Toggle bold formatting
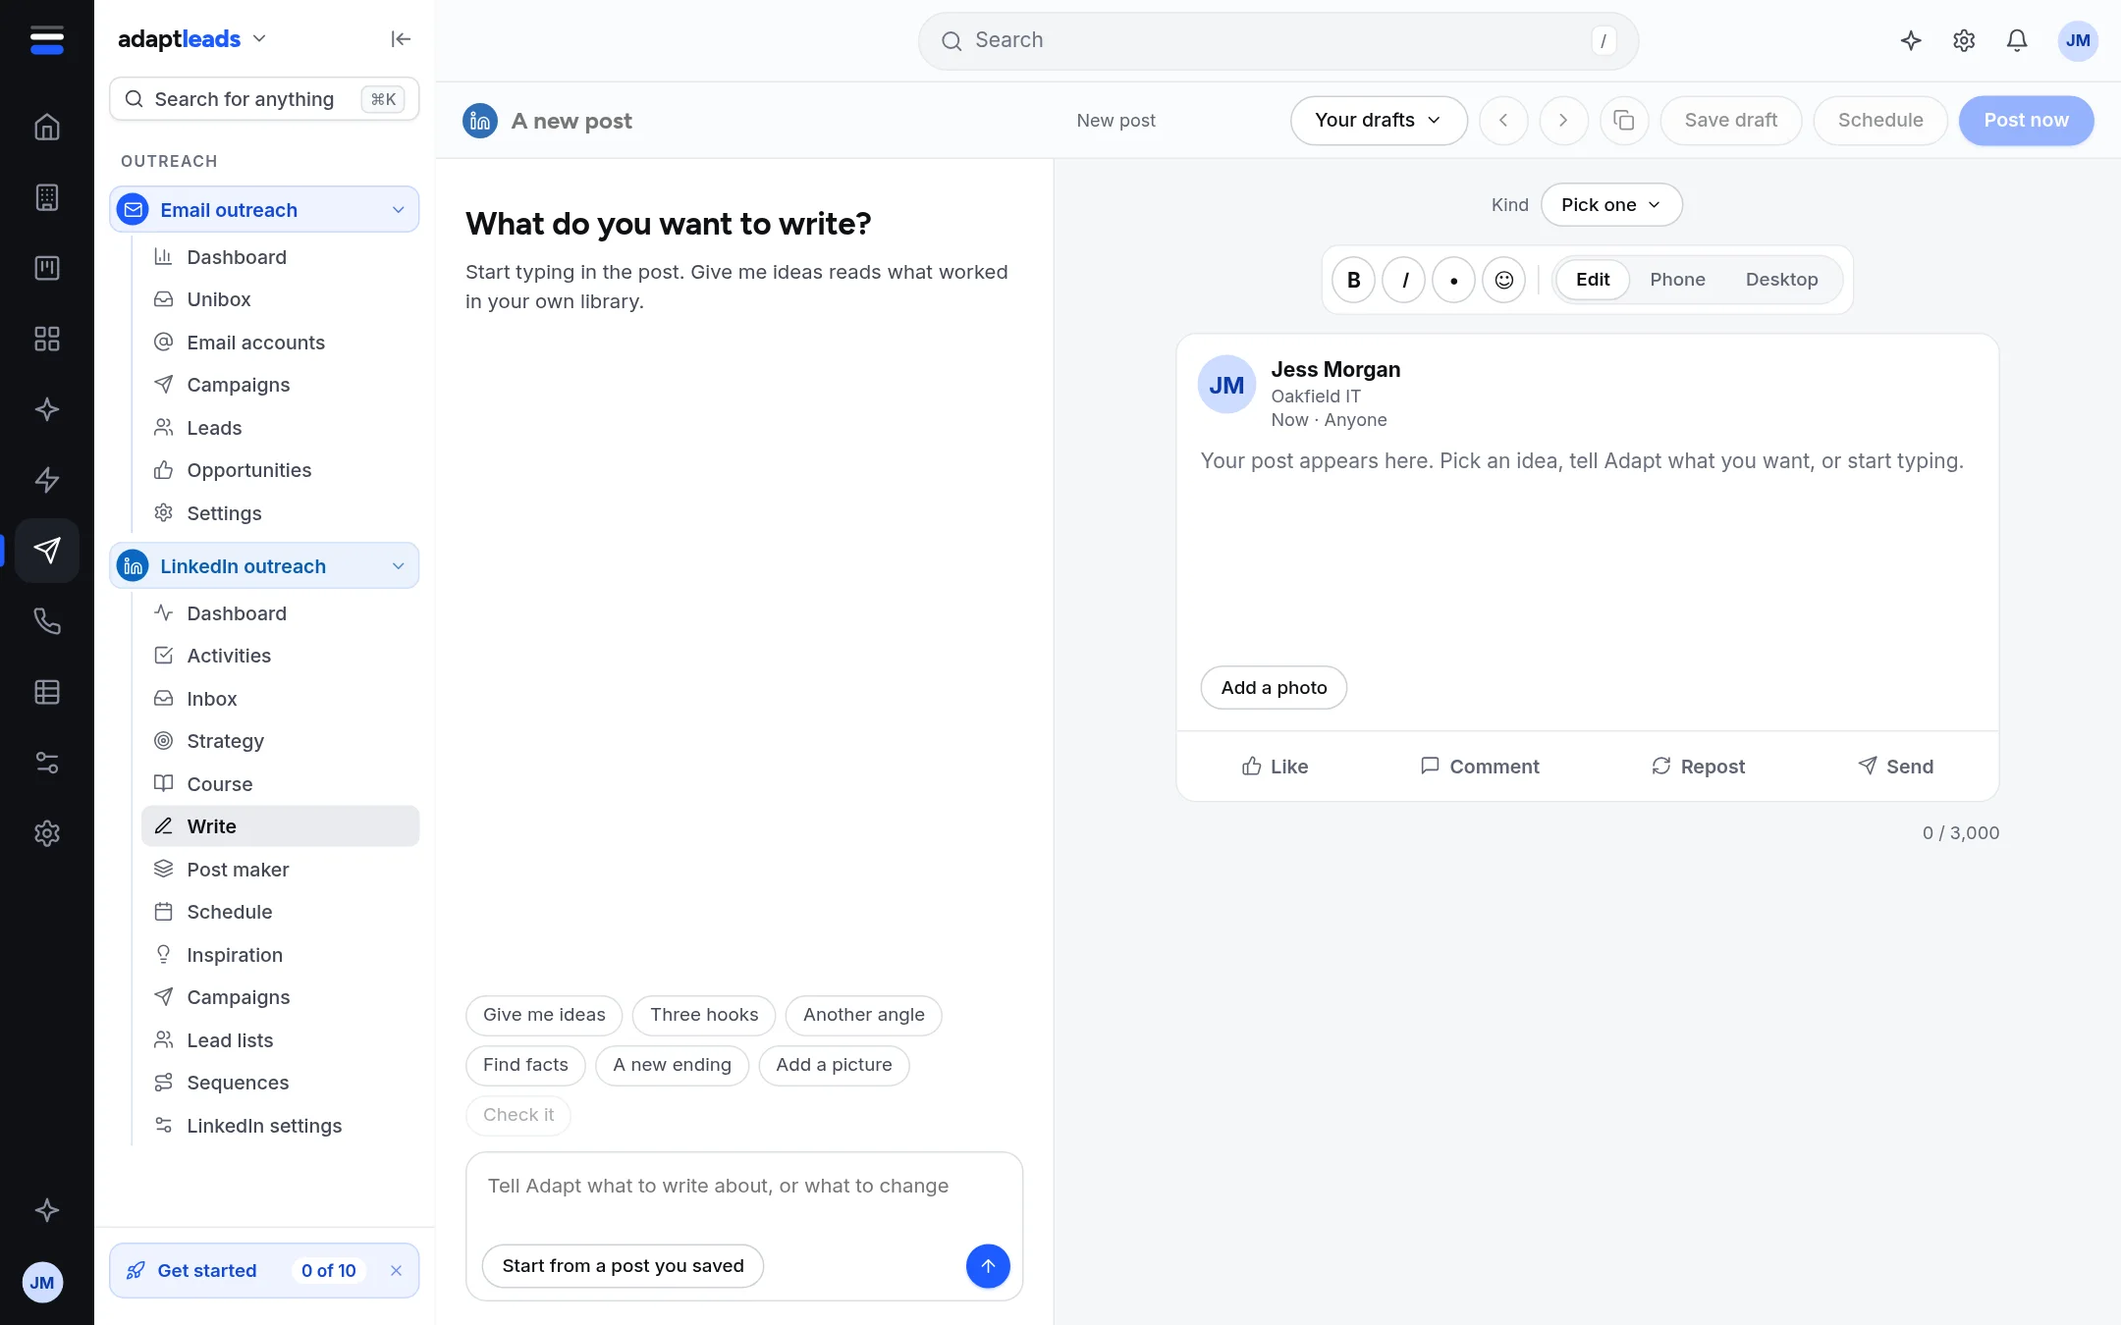This screenshot has height=1325, width=2121. [x=1353, y=281]
